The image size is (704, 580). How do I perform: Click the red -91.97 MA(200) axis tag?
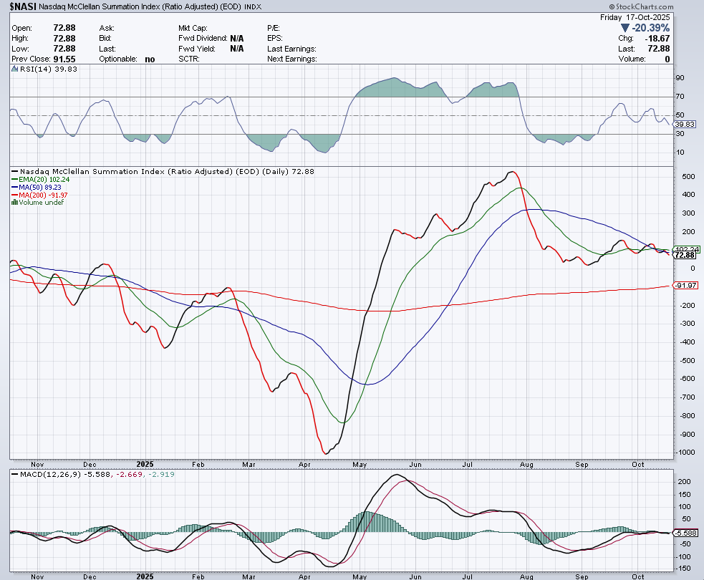(685, 286)
